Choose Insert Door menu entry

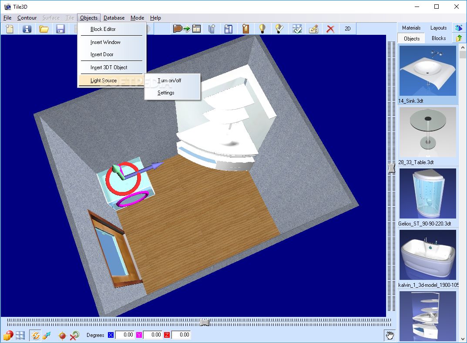click(x=102, y=54)
